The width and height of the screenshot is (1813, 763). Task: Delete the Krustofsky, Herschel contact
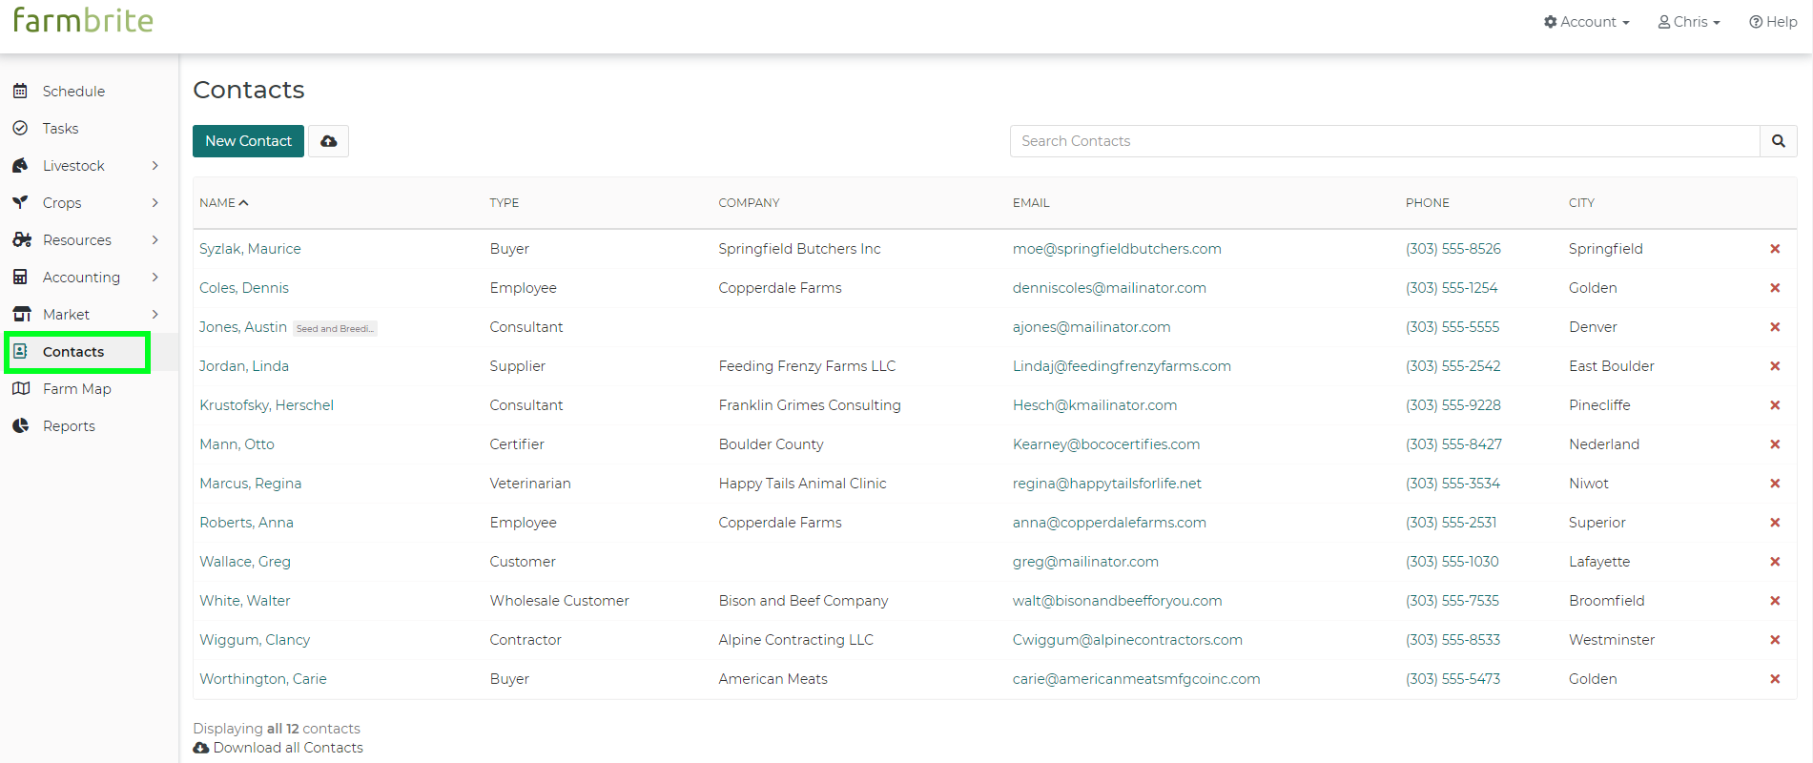pos(1775,405)
